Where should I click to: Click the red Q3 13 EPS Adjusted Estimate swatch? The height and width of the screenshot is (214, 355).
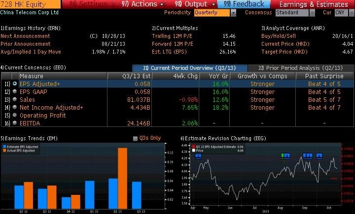click(194, 147)
